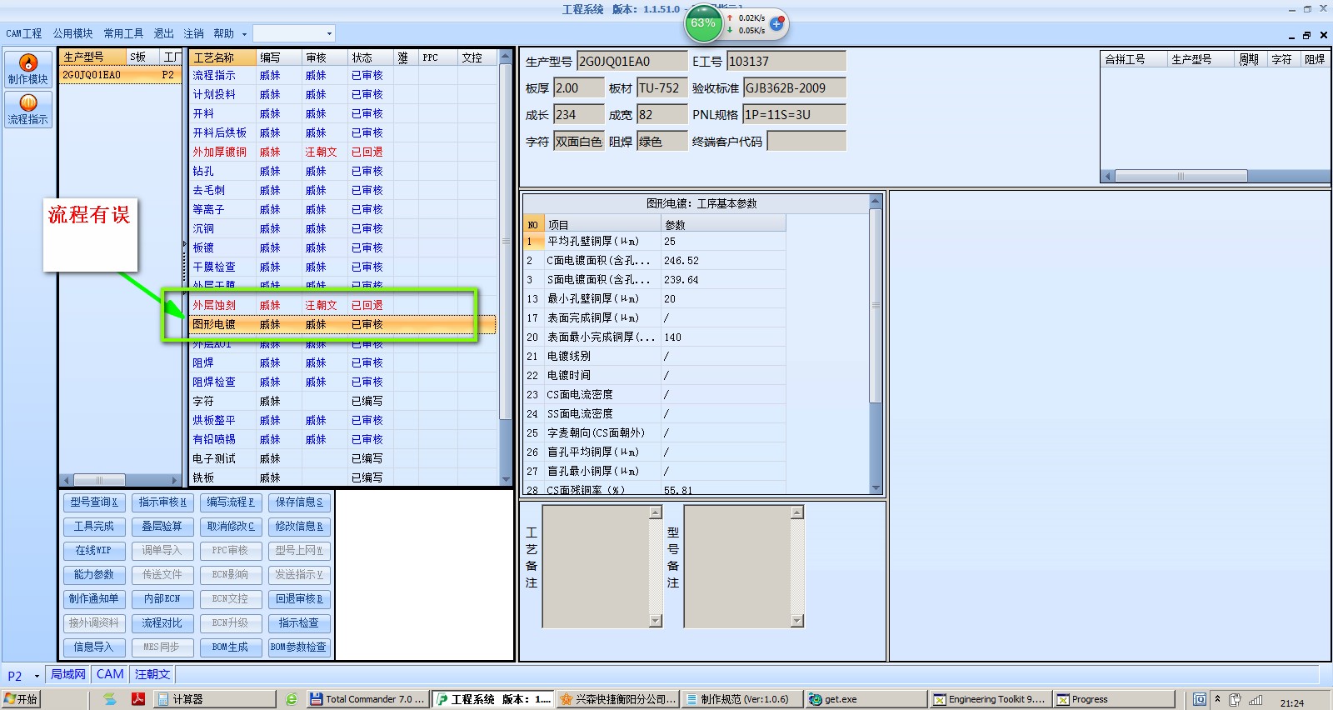The height and width of the screenshot is (710, 1333).
Task: Expand the toolbar combo box dropdown
Action: click(329, 33)
